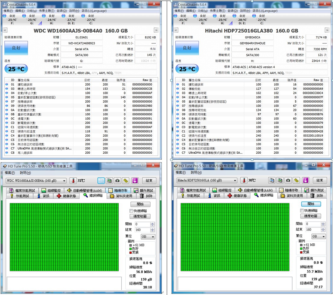
Task: Click 結束 160 input field in Hitachi HD Tune
Action: 313,230
